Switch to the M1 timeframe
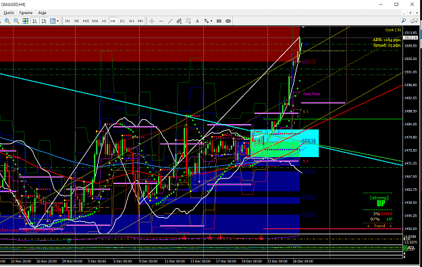This screenshot has height=267, width=422. coord(68,21)
